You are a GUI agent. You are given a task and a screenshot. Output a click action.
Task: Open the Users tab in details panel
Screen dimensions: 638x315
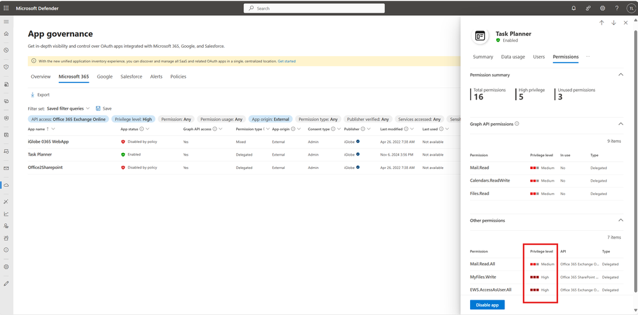click(x=539, y=57)
